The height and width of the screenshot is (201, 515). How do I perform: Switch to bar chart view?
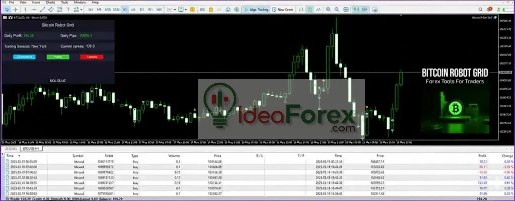tap(301, 10)
